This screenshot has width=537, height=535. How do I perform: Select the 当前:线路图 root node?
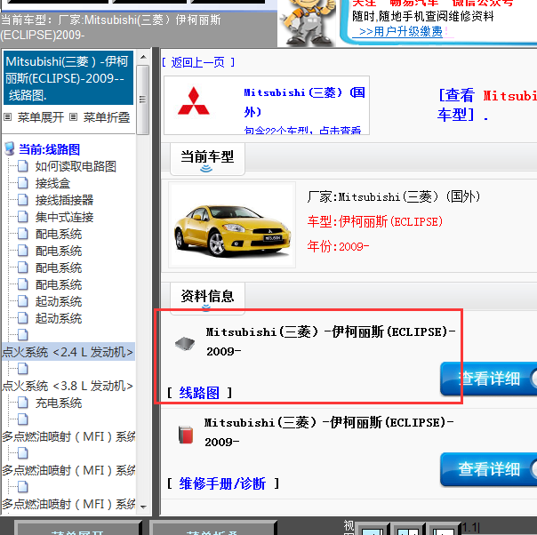[x=49, y=149]
